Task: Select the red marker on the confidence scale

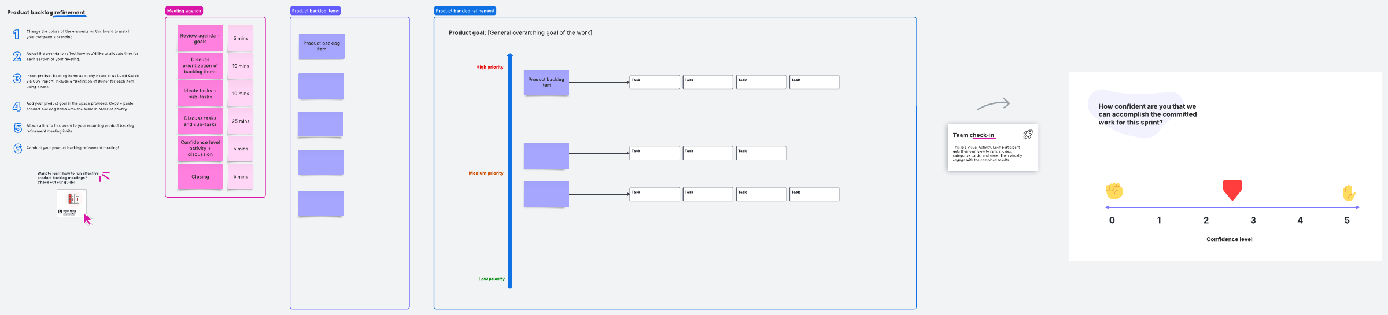Action: coord(1232,190)
